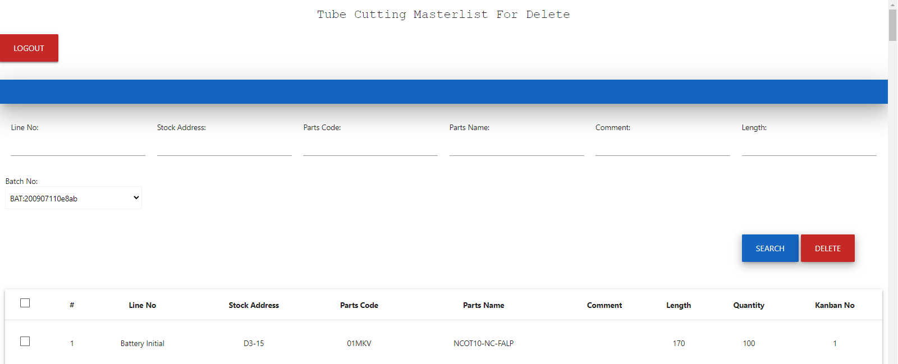Click the red LOGOUT button
This screenshot has width=898, height=364.
click(29, 48)
